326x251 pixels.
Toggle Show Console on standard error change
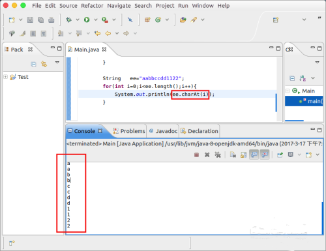pyautogui.click(x=265, y=155)
